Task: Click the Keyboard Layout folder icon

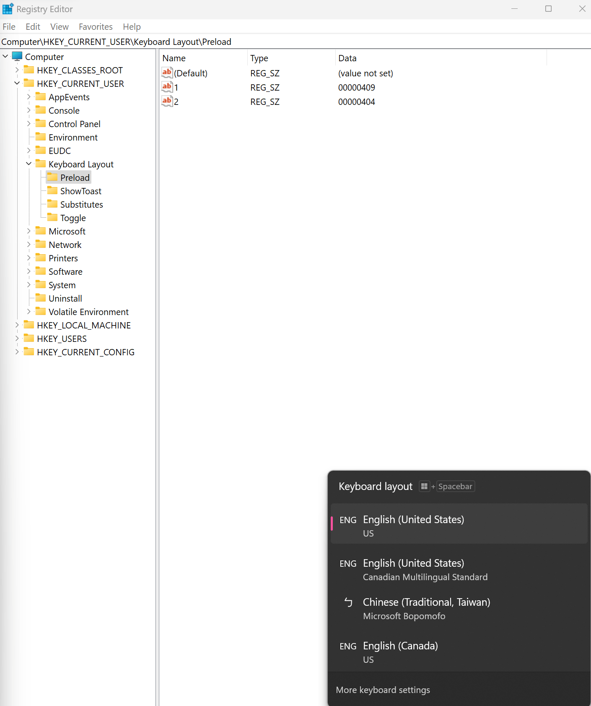Action: 41,164
